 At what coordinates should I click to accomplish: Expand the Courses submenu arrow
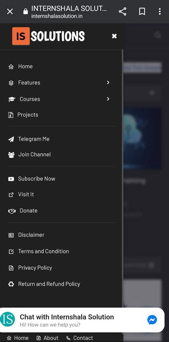[x=108, y=99]
